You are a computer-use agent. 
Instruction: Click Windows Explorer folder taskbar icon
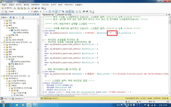click(x=17, y=105)
